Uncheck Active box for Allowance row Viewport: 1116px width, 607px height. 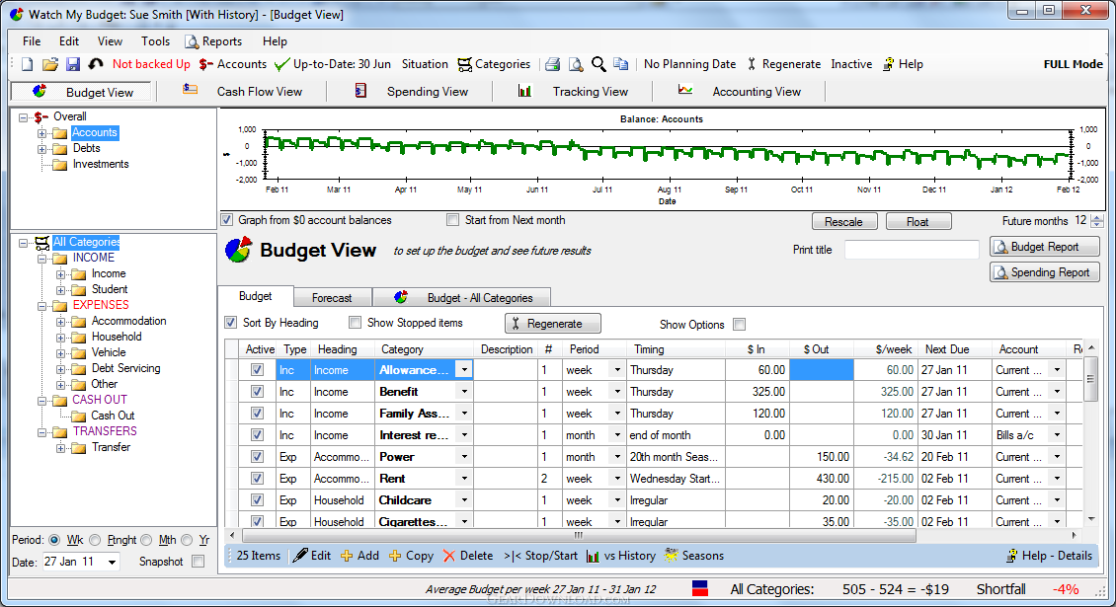[x=257, y=370]
